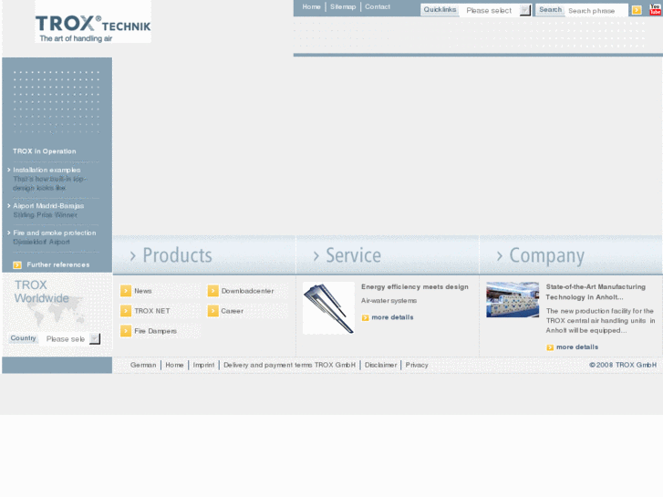
Task: Click Home in the footer
Action: click(x=174, y=365)
